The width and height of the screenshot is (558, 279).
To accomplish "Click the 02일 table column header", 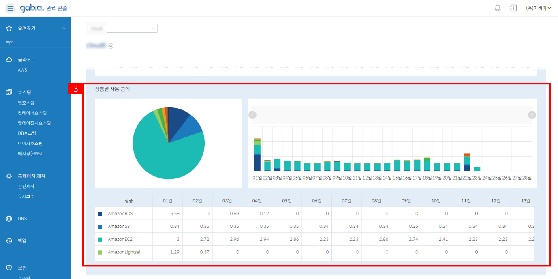I will [x=197, y=201].
